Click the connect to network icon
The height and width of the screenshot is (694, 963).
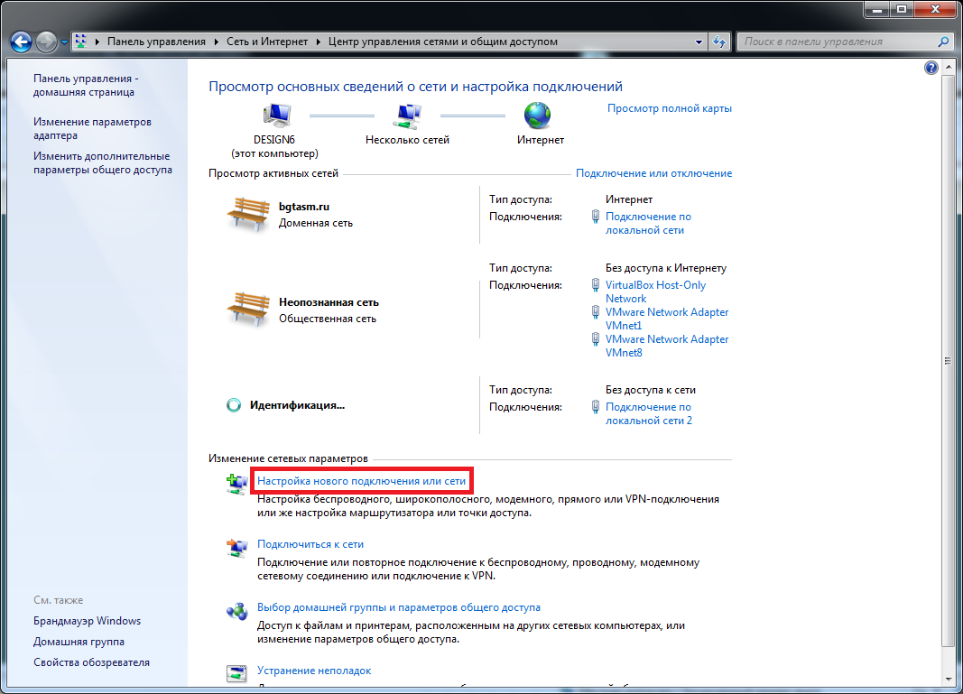coord(237,547)
